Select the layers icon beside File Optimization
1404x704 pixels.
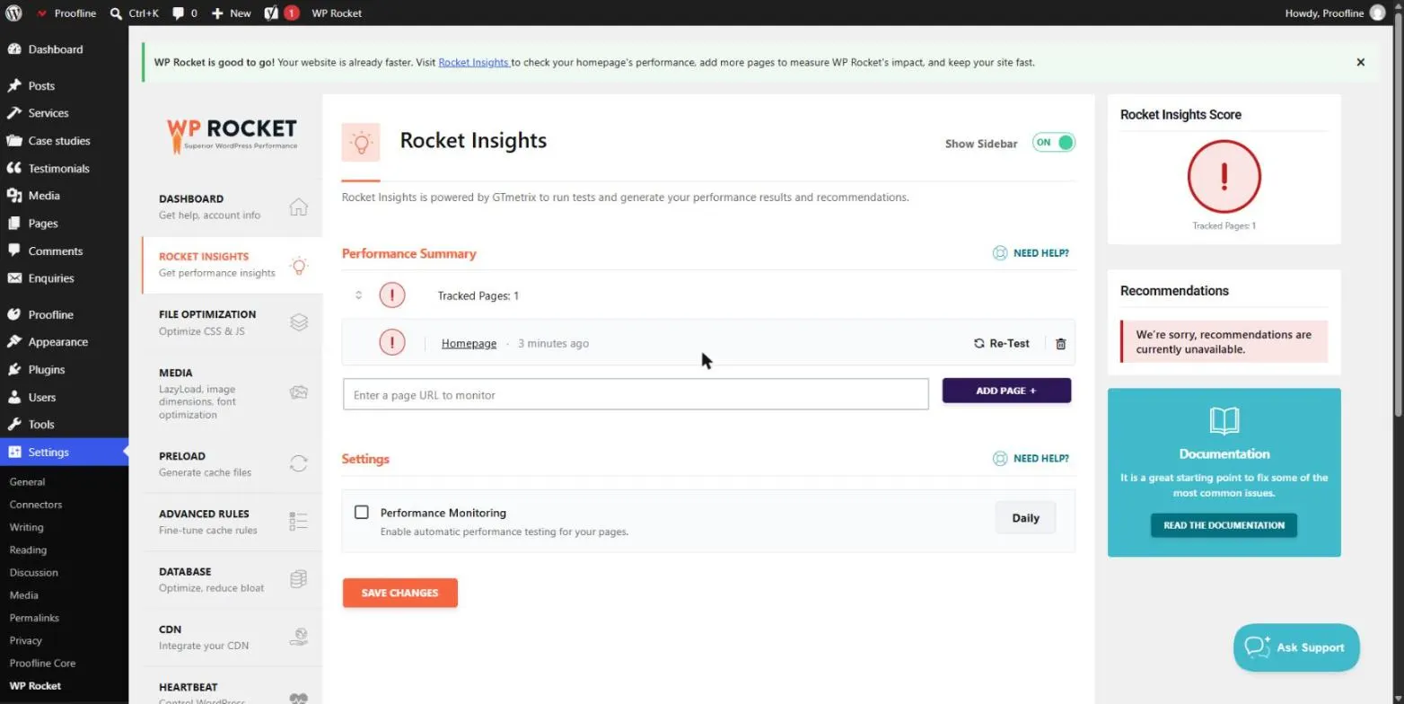(298, 322)
